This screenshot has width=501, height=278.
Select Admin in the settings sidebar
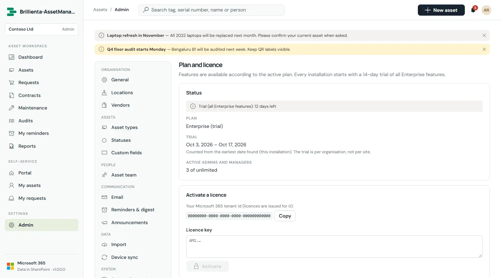coord(41,225)
